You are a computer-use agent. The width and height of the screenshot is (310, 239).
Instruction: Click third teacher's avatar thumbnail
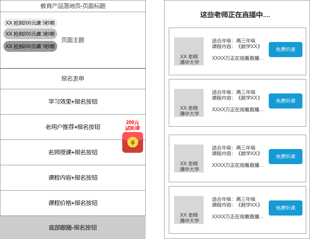tap(189, 158)
